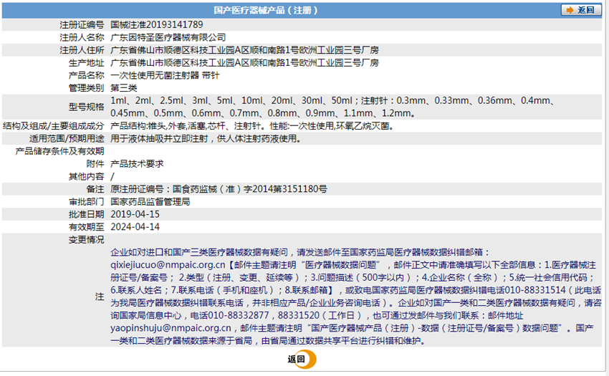Open the 产品技术要求 attachment link
The height and width of the screenshot is (376, 609).
[x=137, y=164]
